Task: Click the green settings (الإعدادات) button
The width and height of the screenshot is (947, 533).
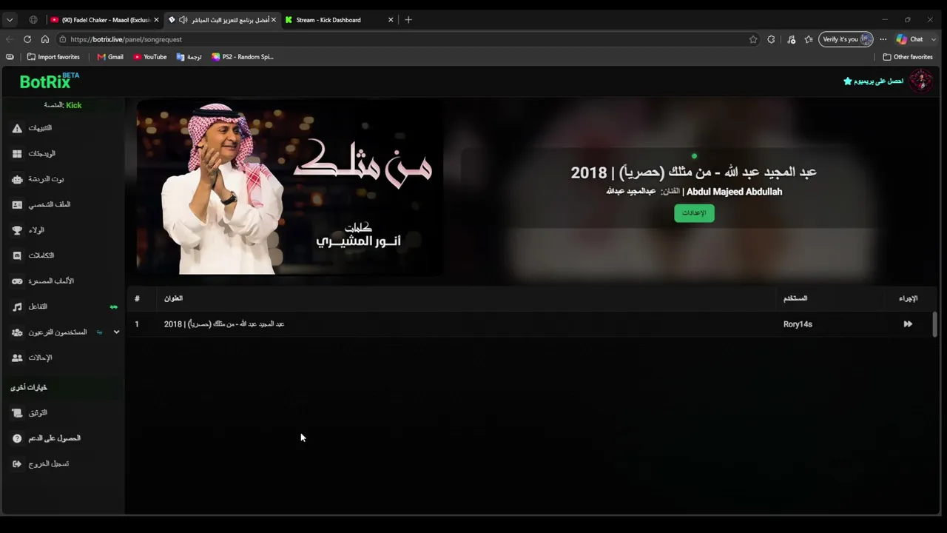Action: point(694,213)
